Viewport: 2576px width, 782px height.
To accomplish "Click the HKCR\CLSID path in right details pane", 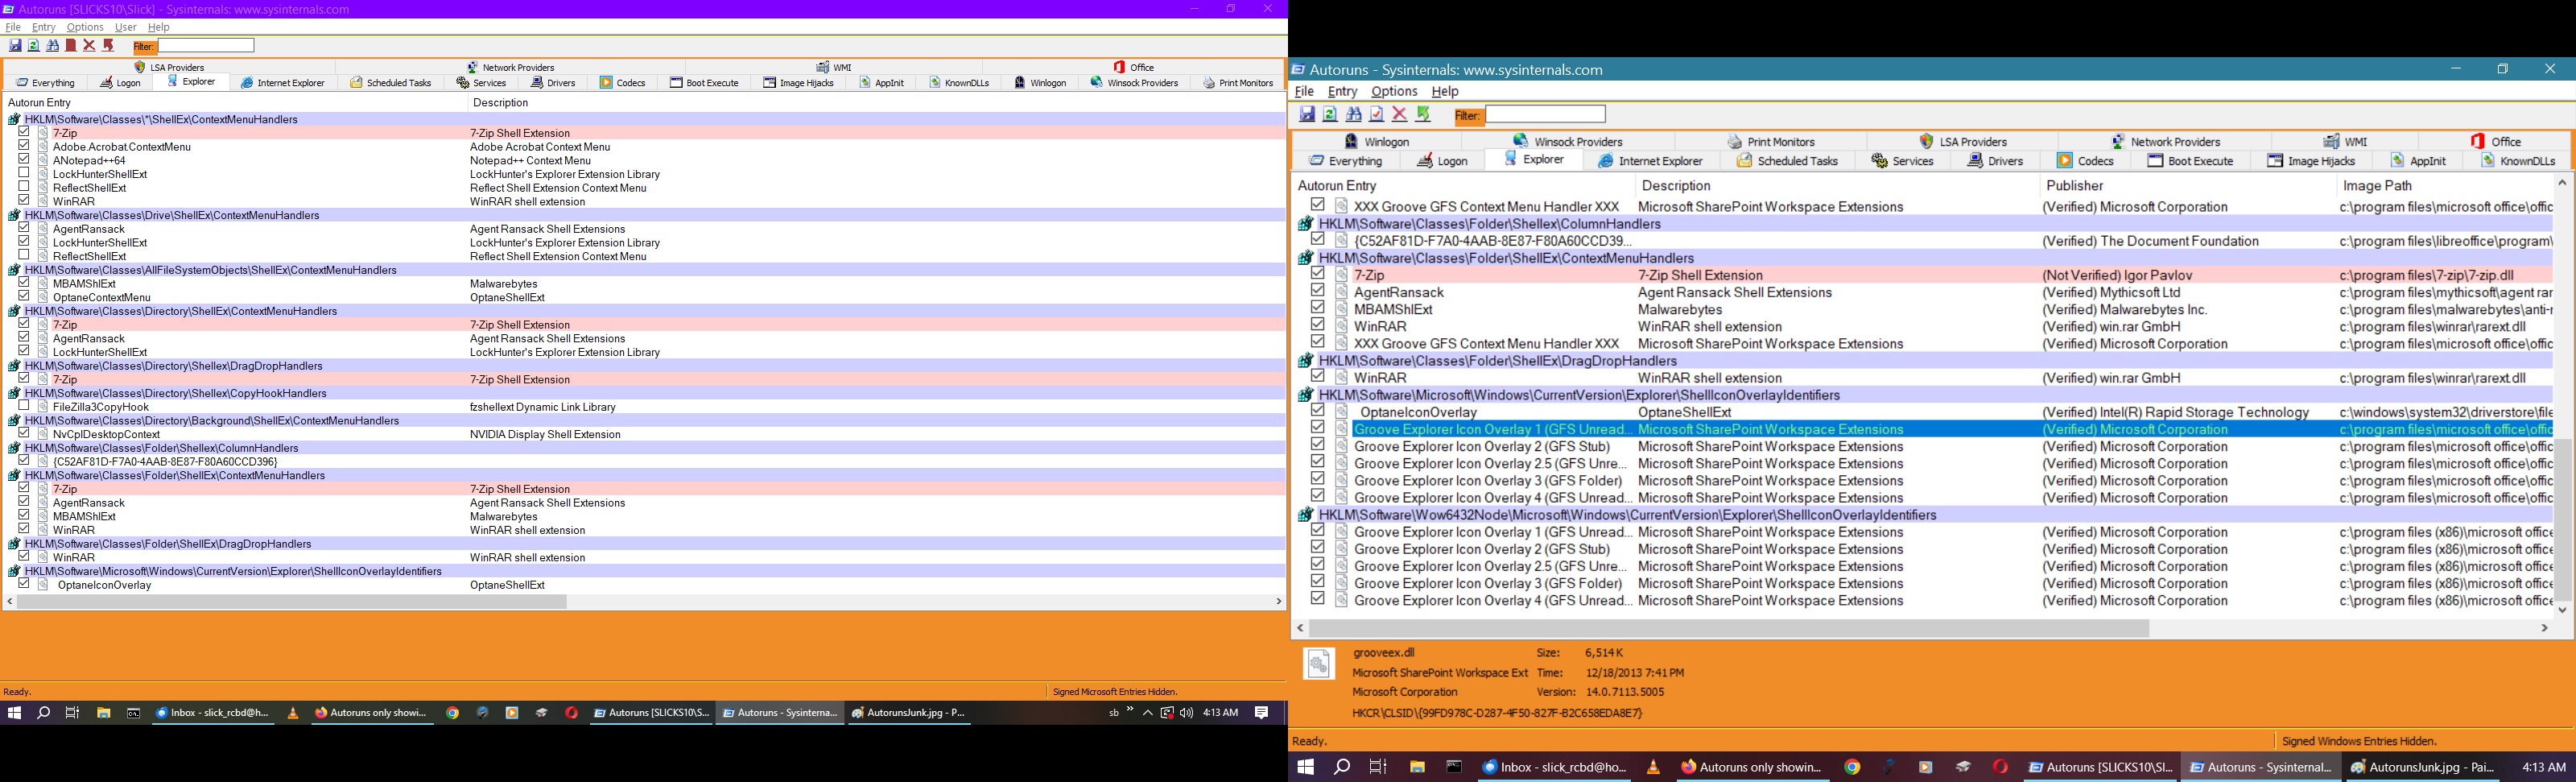I will tap(1497, 714).
